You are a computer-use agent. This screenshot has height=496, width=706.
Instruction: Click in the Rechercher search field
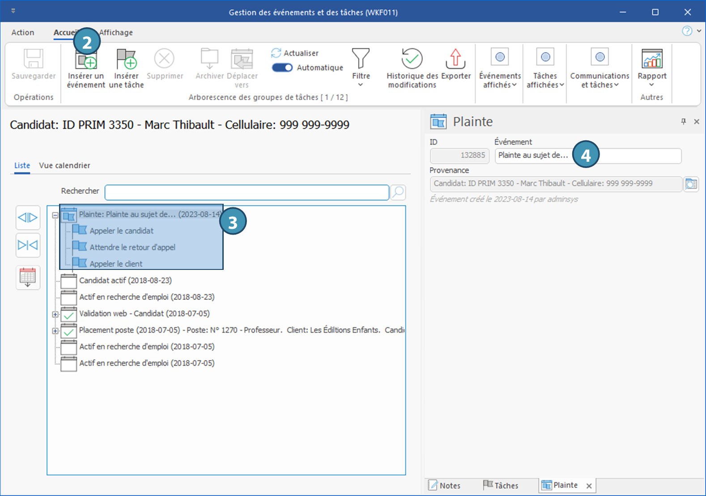click(x=247, y=192)
